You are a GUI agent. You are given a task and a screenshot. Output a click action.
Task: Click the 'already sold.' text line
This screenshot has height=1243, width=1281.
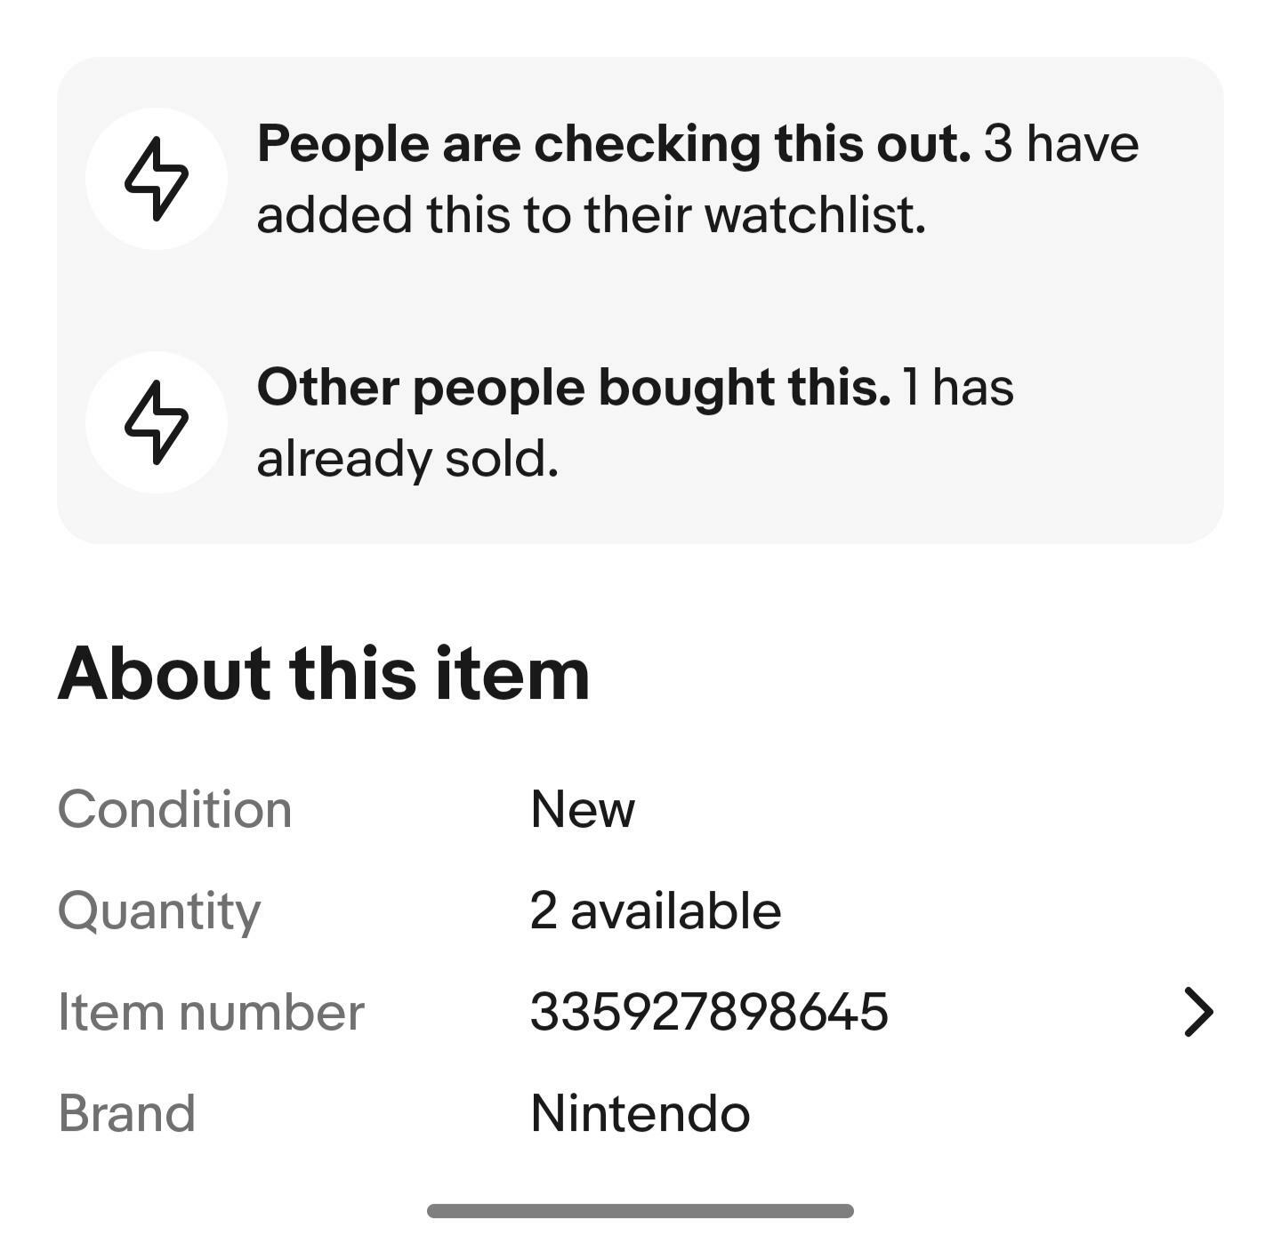tap(408, 460)
